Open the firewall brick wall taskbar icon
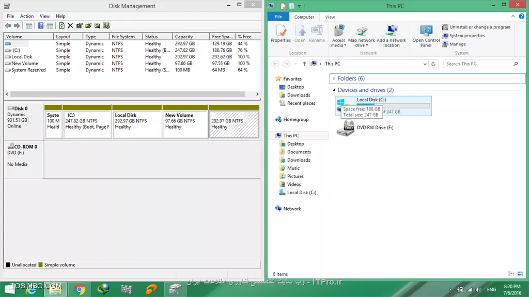Image resolution: width=529 pixels, height=297 pixels. click(127, 289)
